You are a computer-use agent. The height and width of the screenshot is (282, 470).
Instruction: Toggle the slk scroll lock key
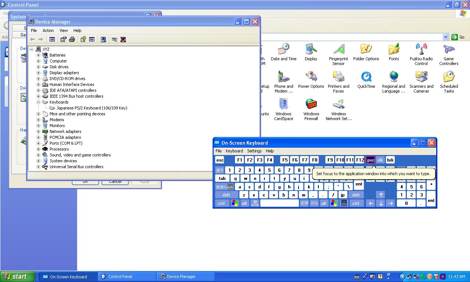pyautogui.click(x=380, y=160)
